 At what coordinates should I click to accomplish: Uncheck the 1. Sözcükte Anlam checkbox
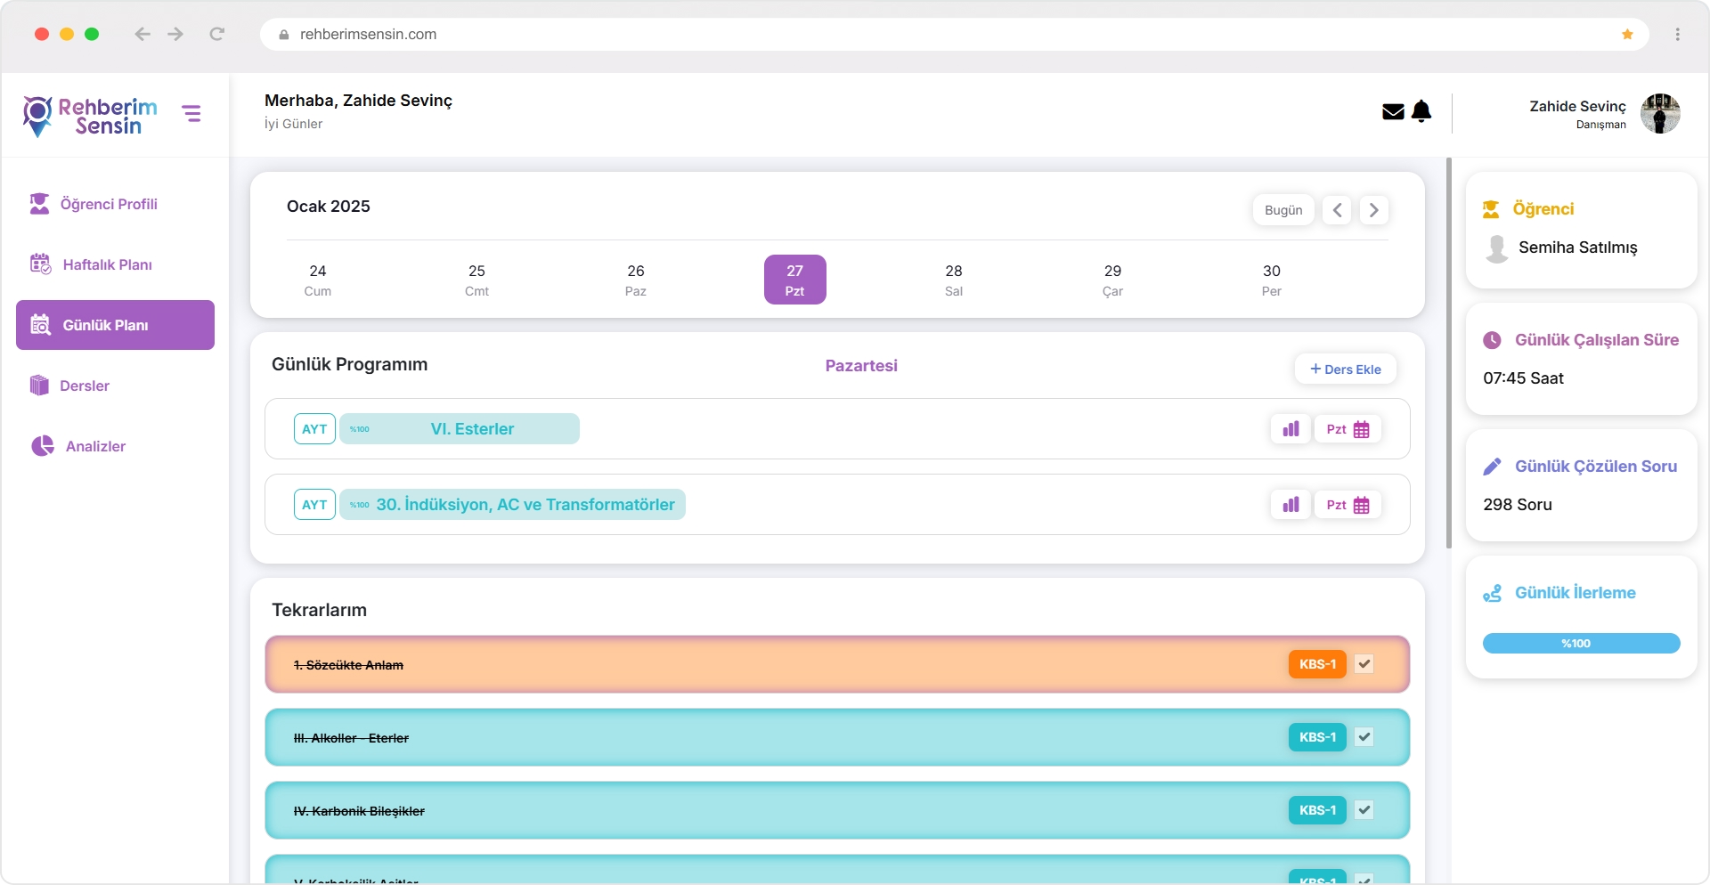coord(1364,664)
